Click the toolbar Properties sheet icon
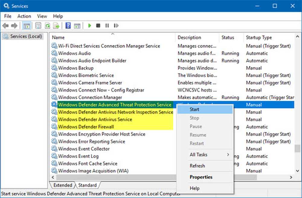Image resolution: width=302 pixels, height=198 pixels. click(38, 26)
